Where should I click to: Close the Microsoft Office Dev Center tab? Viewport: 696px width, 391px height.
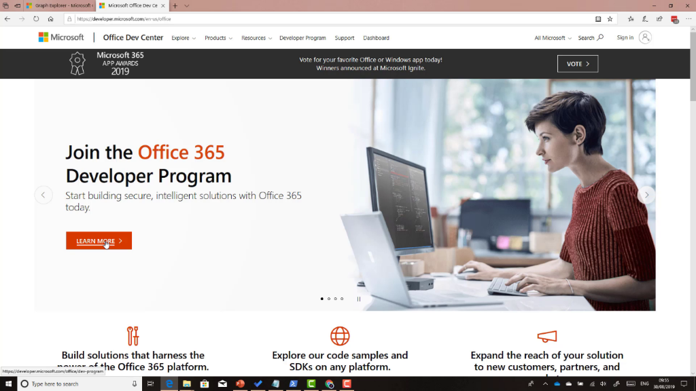pos(163,5)
